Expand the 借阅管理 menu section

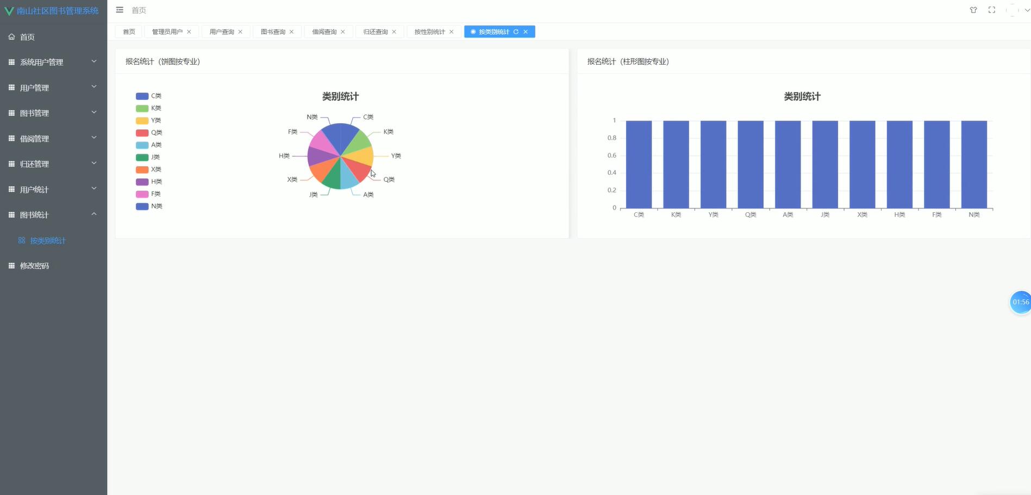tap(53, 138)
